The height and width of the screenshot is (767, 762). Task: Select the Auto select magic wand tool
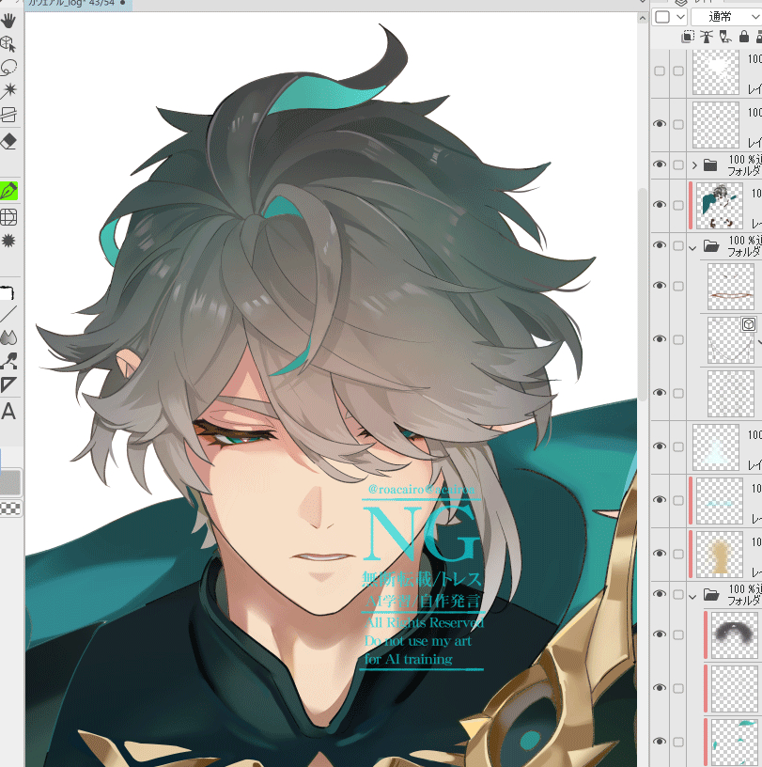pyautogui.click(x=8, y=91)
